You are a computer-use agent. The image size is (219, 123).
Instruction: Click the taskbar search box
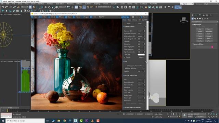[25, 121]
